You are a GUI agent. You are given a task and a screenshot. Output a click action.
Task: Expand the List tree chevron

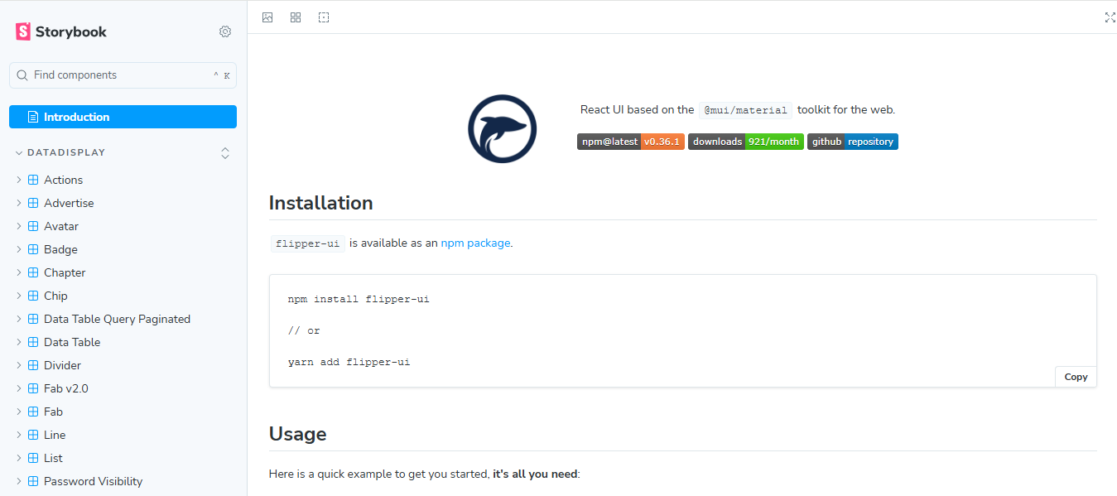(x=18, y=458)
